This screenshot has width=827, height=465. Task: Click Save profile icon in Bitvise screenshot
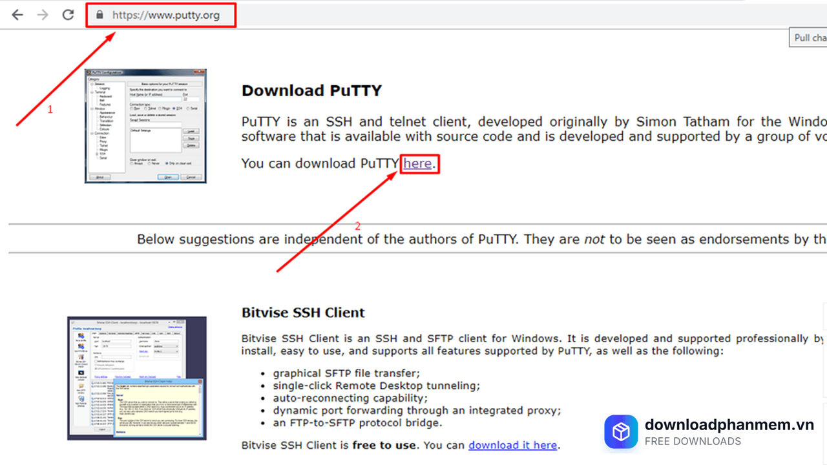tap(81, 336)
